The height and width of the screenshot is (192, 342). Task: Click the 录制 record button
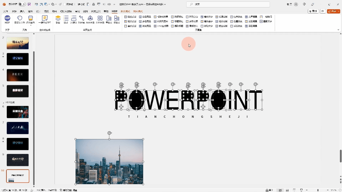(313, 11)
